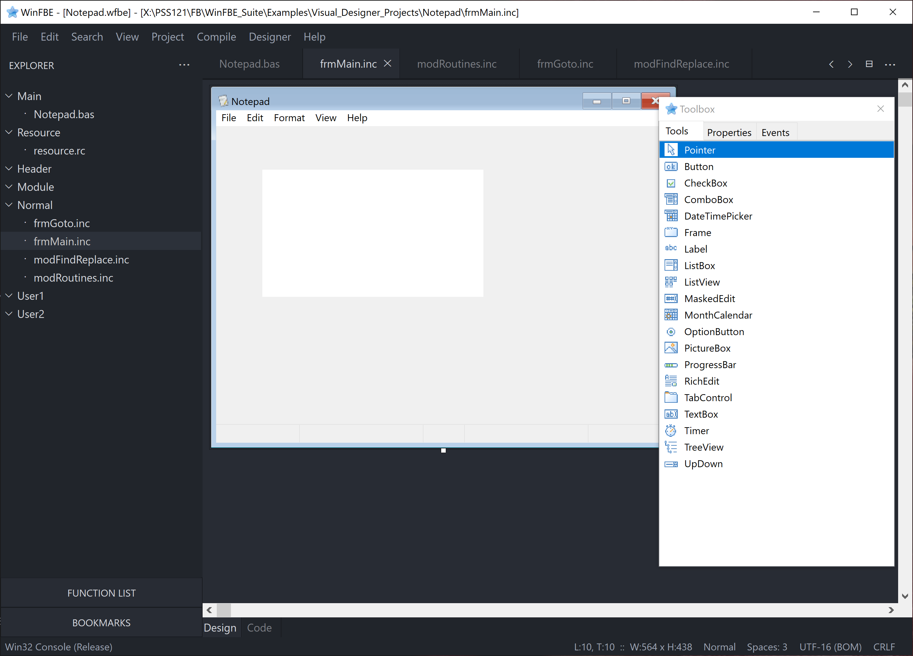Click the PictureBox tool icon
The image size is (913, 656).
[671, 348]
